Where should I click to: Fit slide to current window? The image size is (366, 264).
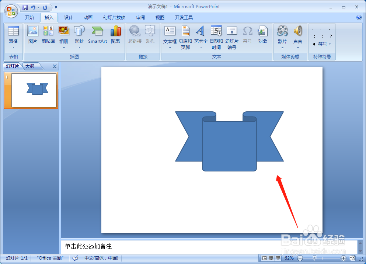point(352,258)
